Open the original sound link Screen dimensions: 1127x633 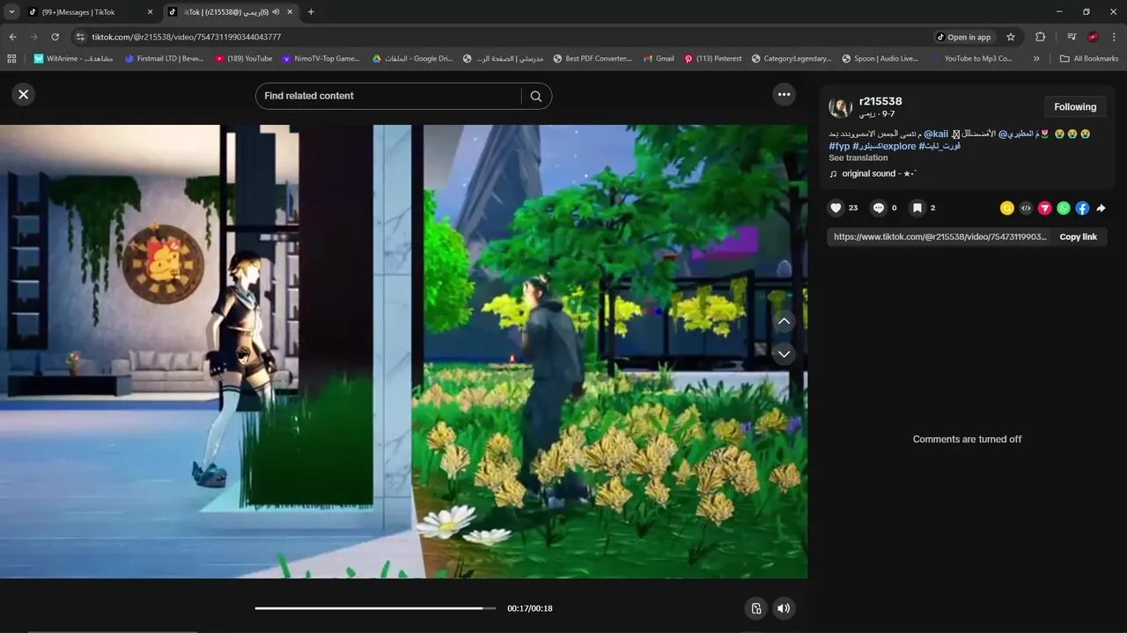pyautogui.click(x=873, y=174)
